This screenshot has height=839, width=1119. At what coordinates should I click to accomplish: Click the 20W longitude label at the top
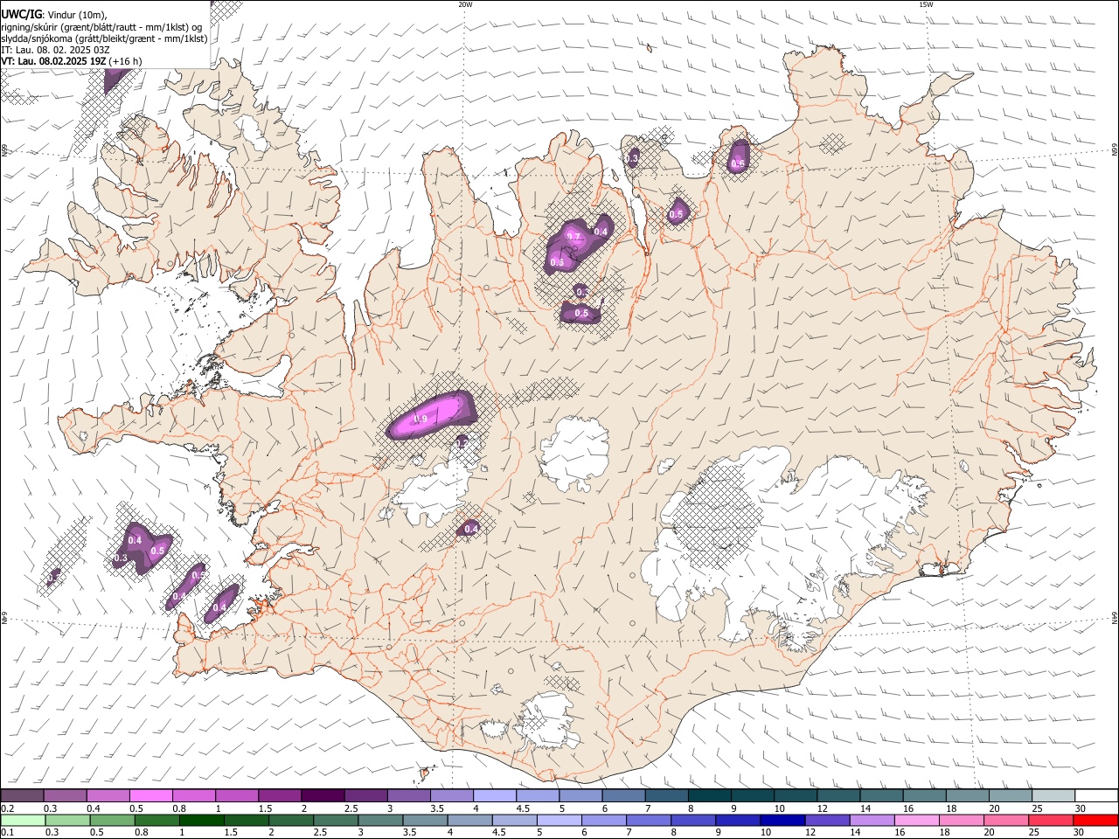point(465,4)
